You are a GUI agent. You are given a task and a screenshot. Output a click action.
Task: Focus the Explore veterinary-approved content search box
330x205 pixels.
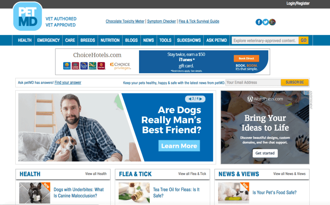click(x=265, y=41)
